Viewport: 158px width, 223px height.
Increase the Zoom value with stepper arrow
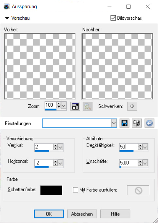(59, 104)
